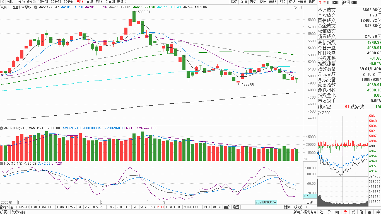Image resolution: width=381 pixels, height=214 pixels.
Task: Click the circle icon before KDJ(10,4,3)
Action: tap(2, 164)
